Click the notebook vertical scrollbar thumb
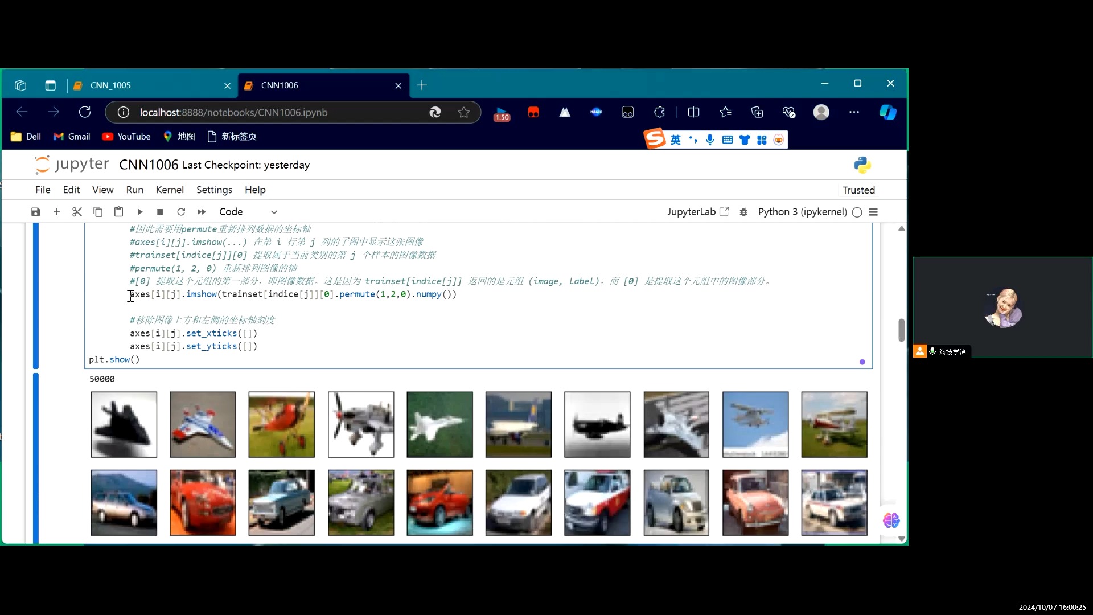 click(x=901, y=330)
